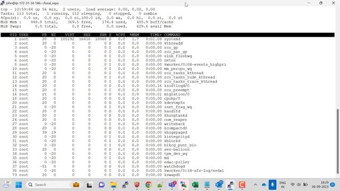Viewport: 340px width, 191px height.
Task: Click the blkcg_punt_bio command text
Action: (180, 145)
